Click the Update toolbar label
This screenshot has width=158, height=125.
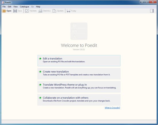point(60,11)
